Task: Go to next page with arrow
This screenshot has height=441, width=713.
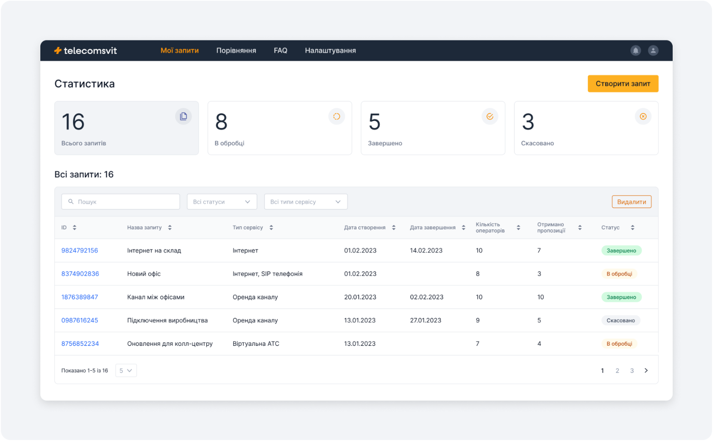Action: click(x=646, y=371)
